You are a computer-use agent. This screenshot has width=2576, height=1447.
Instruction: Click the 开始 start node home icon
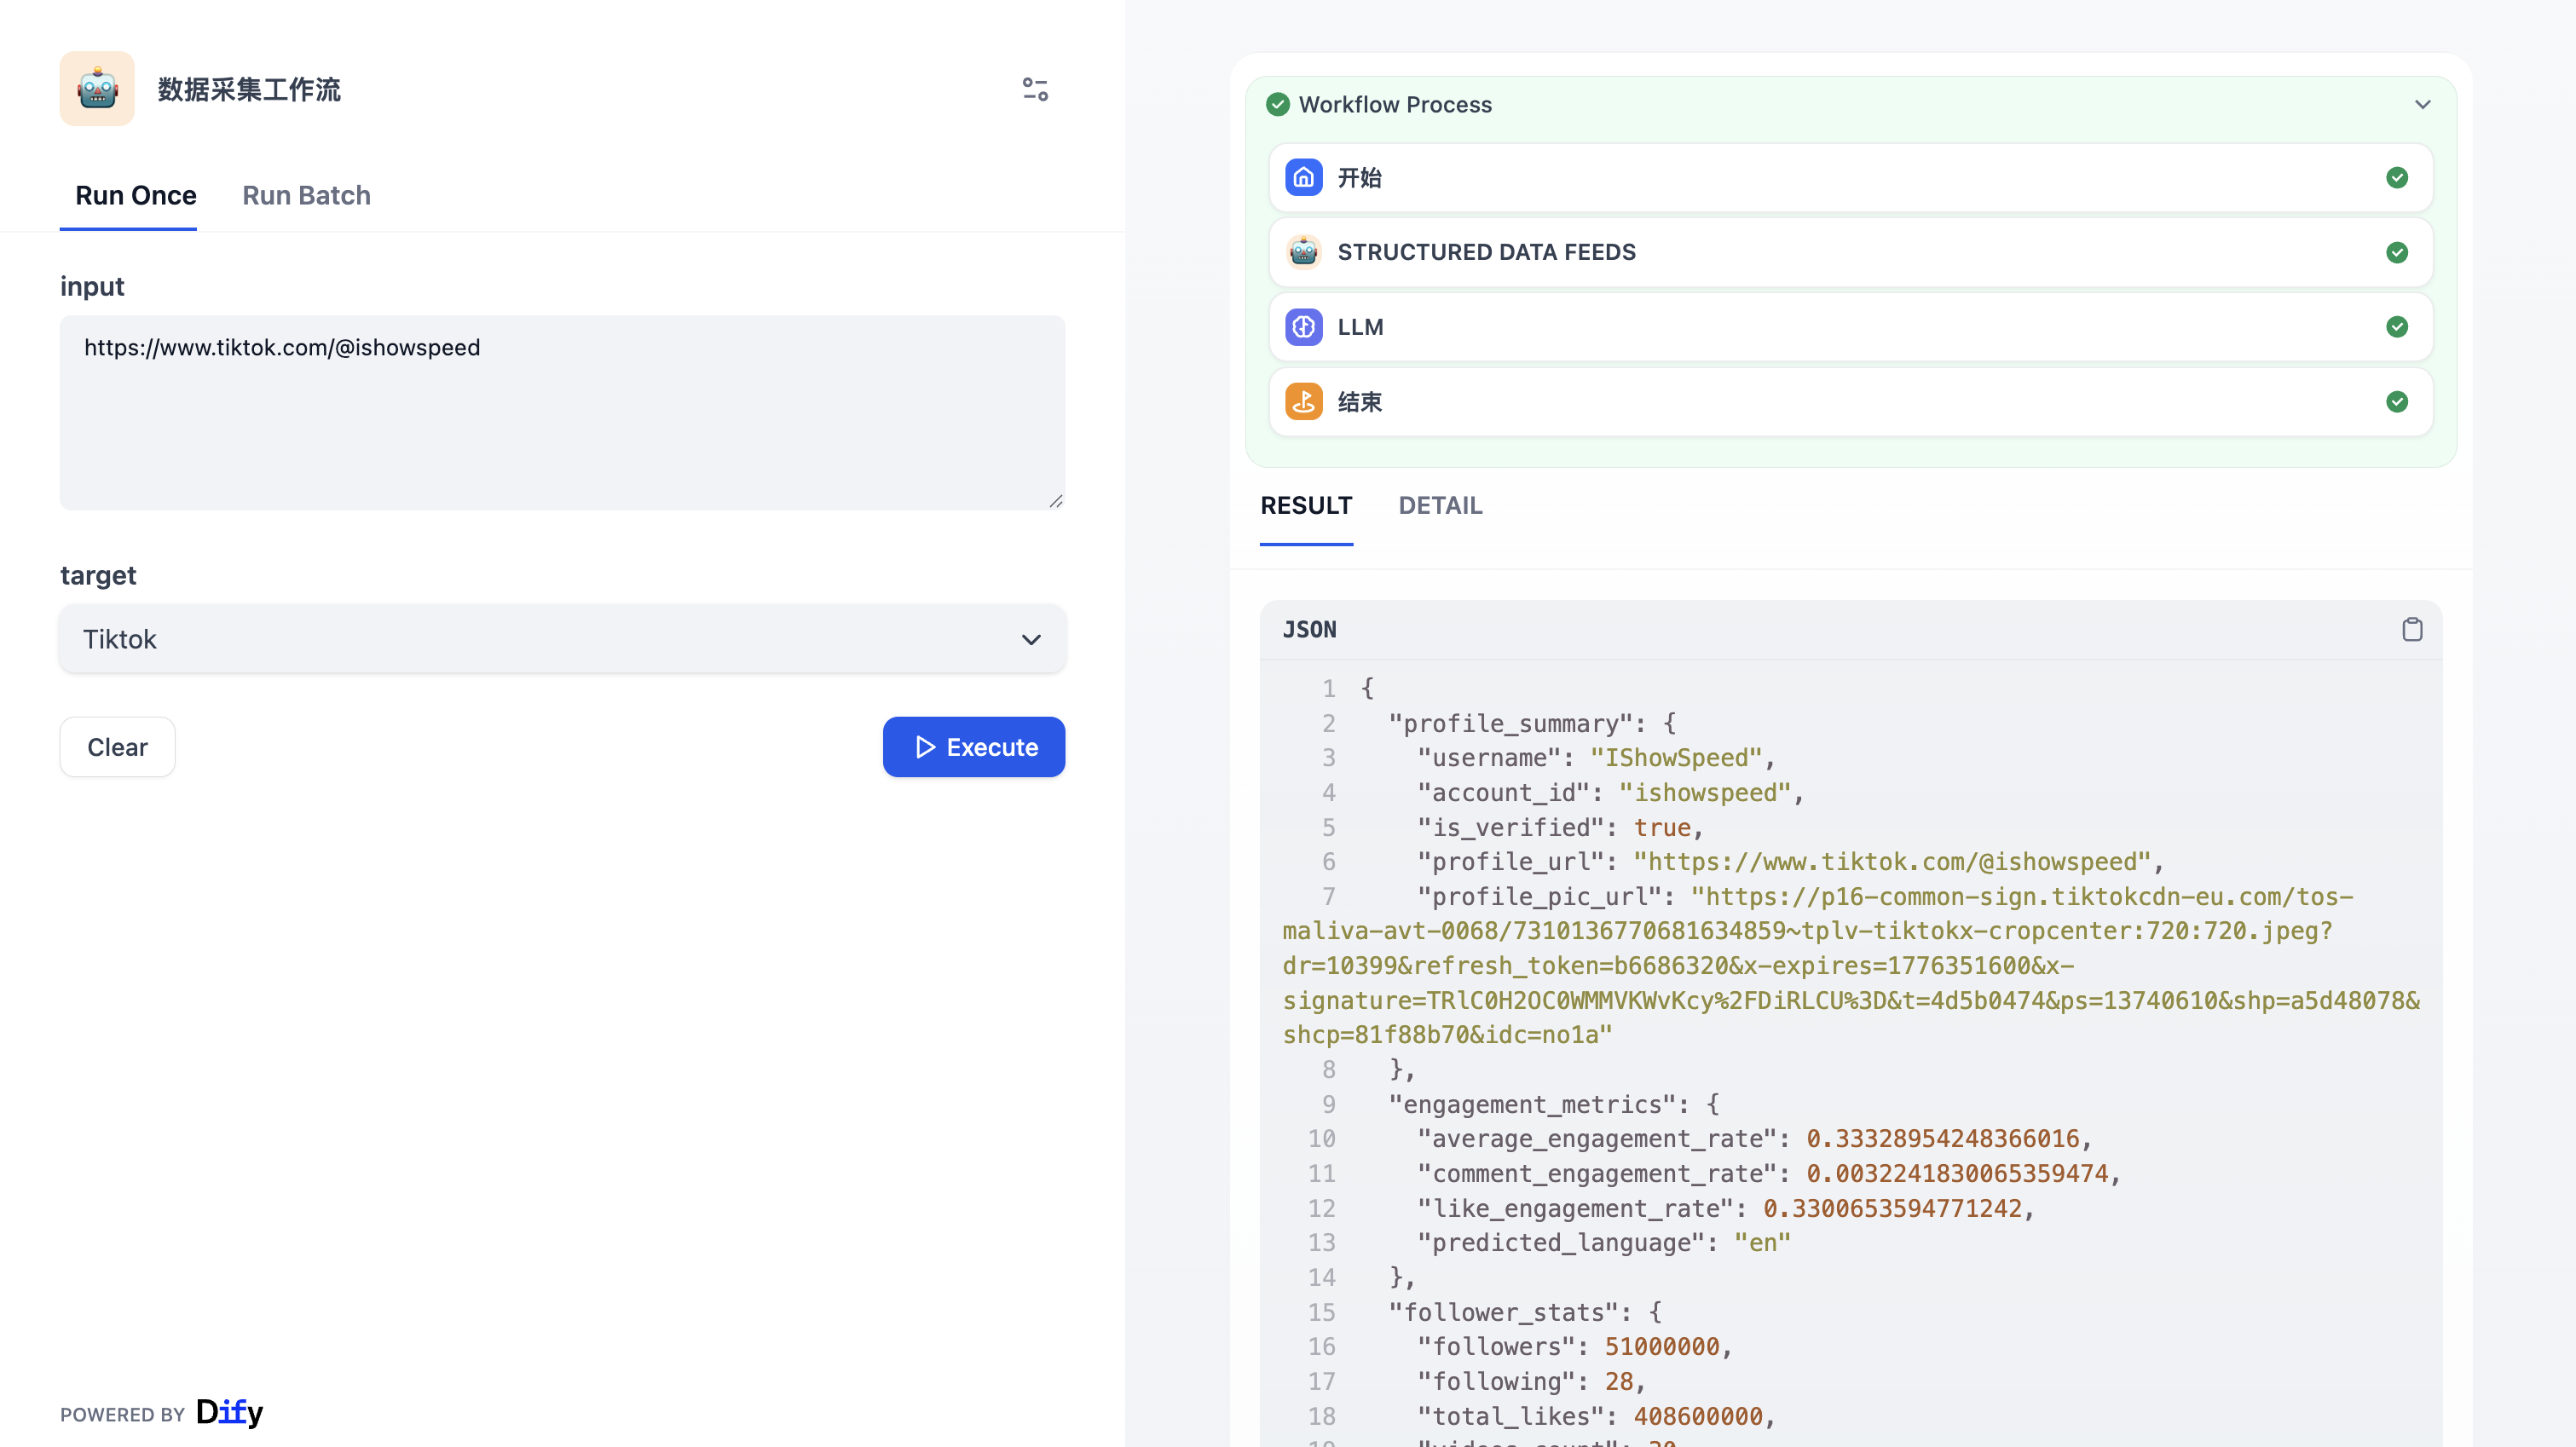point(1303,178)
